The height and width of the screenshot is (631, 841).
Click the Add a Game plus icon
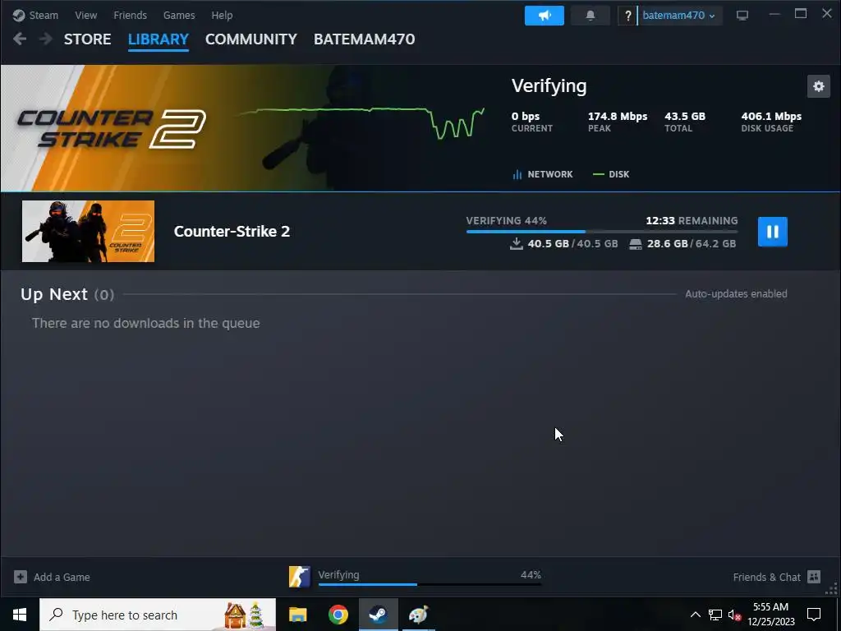tap(21, 577)
